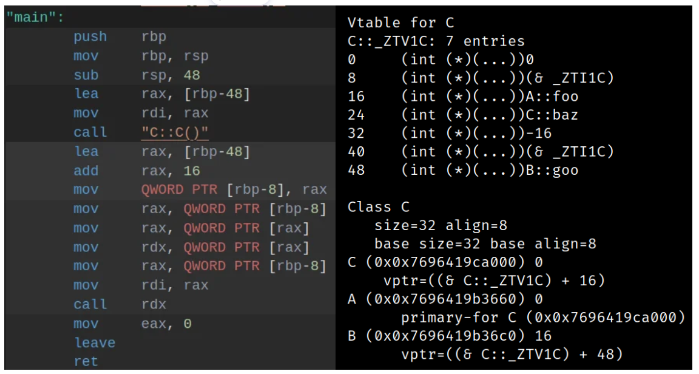Screen dimensions: 699x374
Task: Click the first lea rax, [rbp-48] line
Action: pyautogui.click(x=162, y=93)
